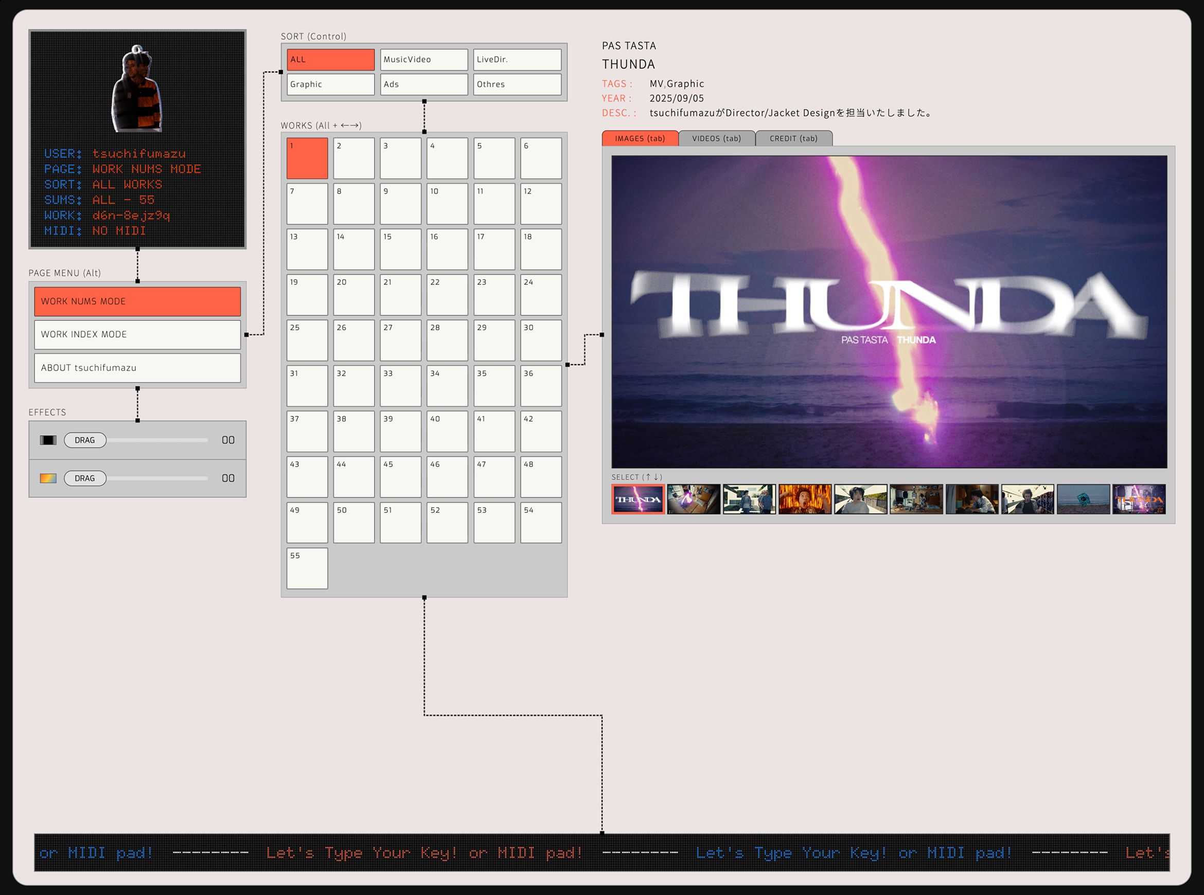Select work pad number 28
This screenshot has height=895, width=1204.
(447, 340)
